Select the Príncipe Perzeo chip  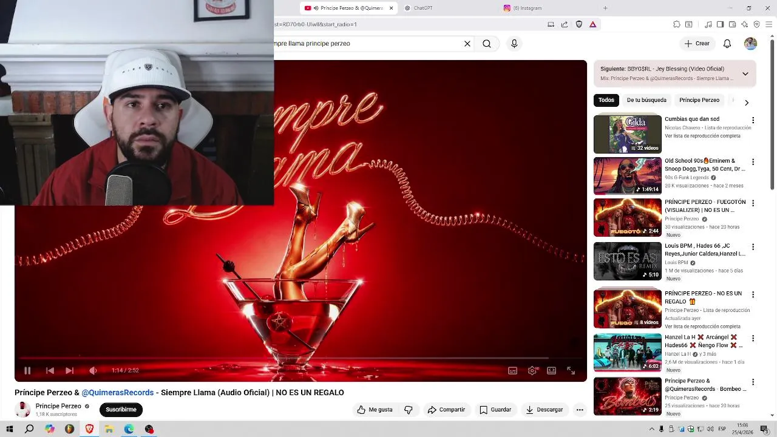699,100
